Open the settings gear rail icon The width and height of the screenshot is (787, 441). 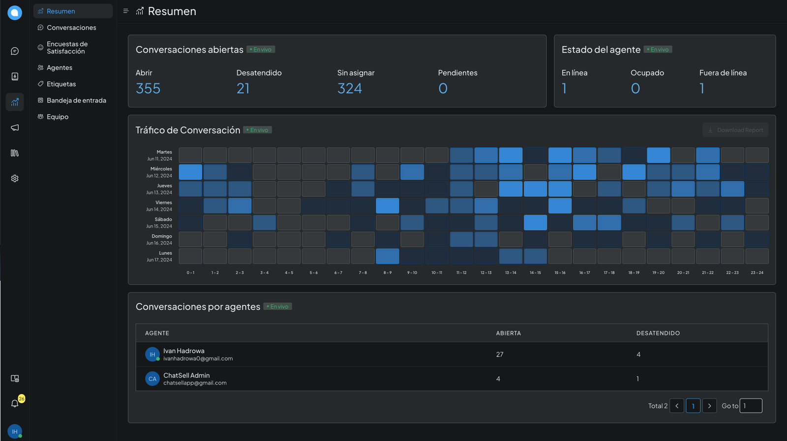point(15,178)
